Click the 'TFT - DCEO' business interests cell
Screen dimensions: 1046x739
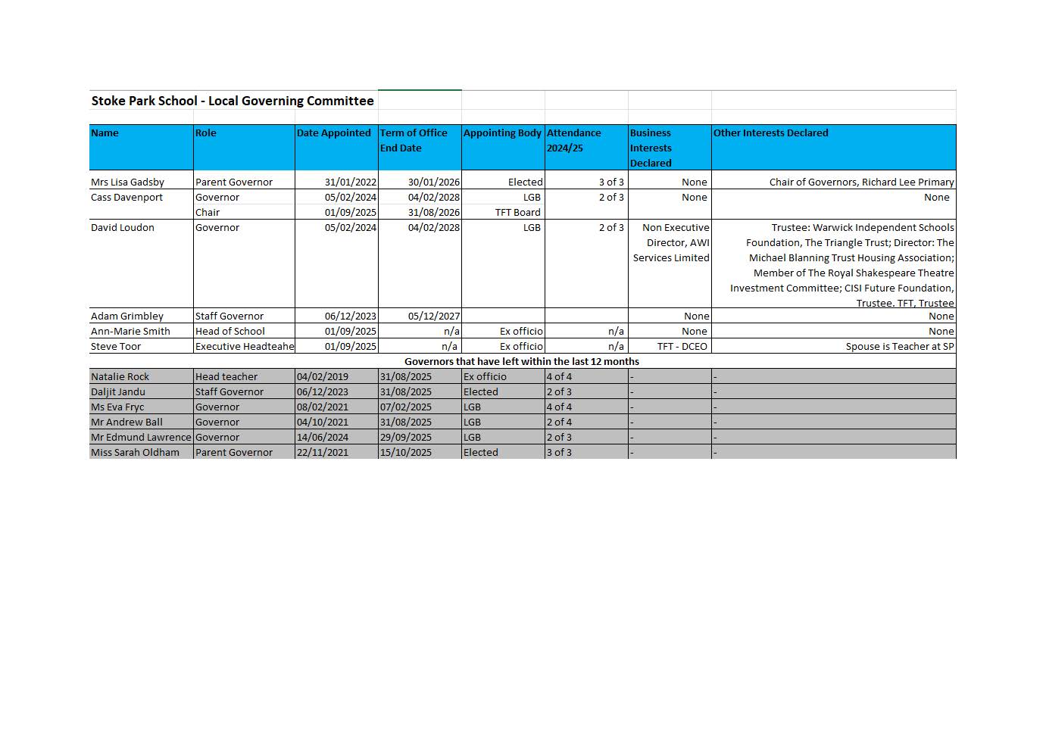click(x=682, y=347)
